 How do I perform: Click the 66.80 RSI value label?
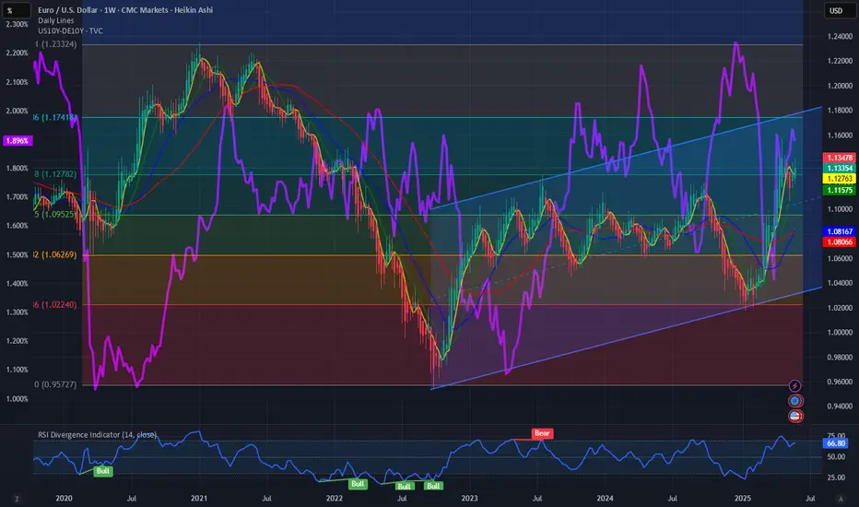click(836, 442)
